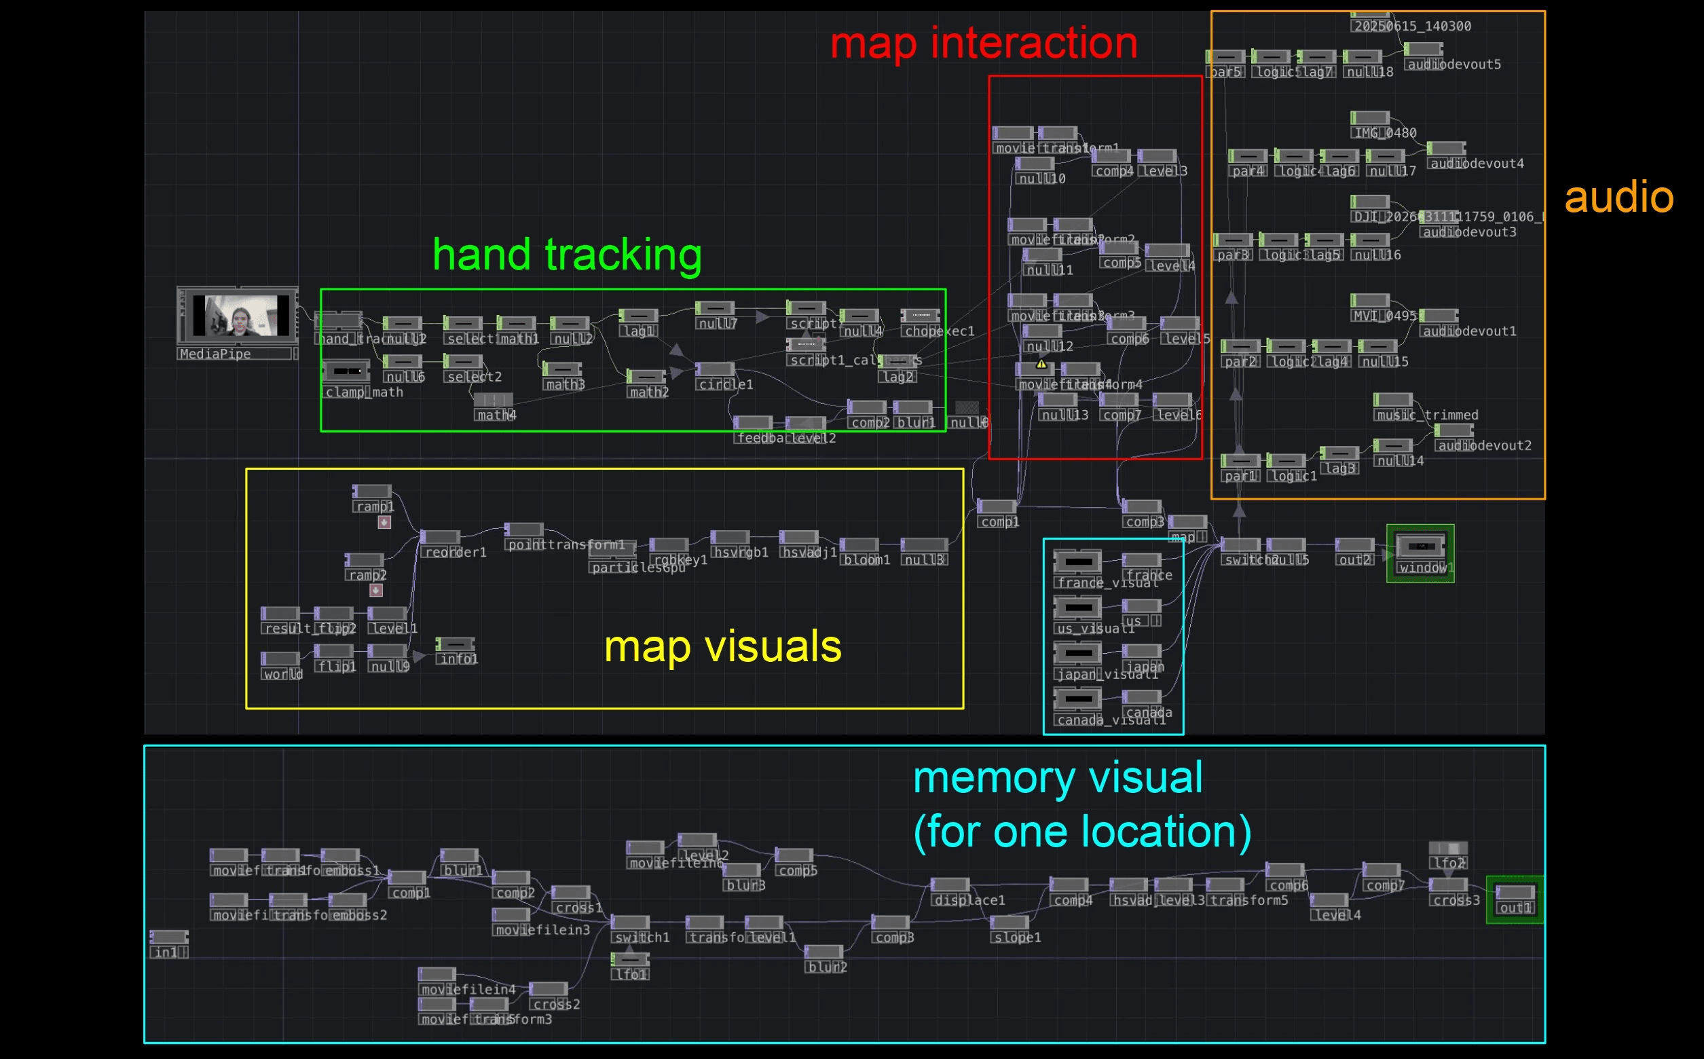
Task: Select the canada_visual1 container node
Action: coord(1077,699)
